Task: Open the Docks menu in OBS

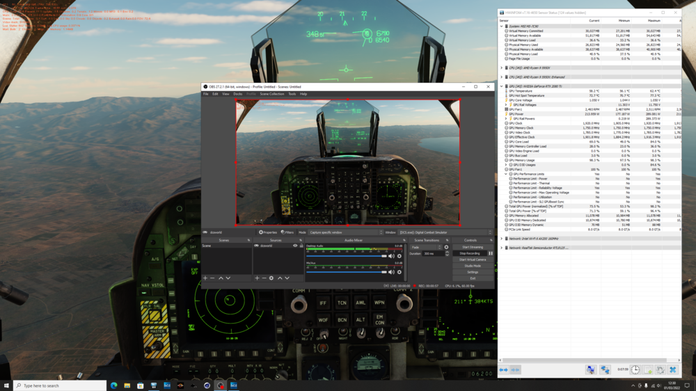Action: point(237,94)
